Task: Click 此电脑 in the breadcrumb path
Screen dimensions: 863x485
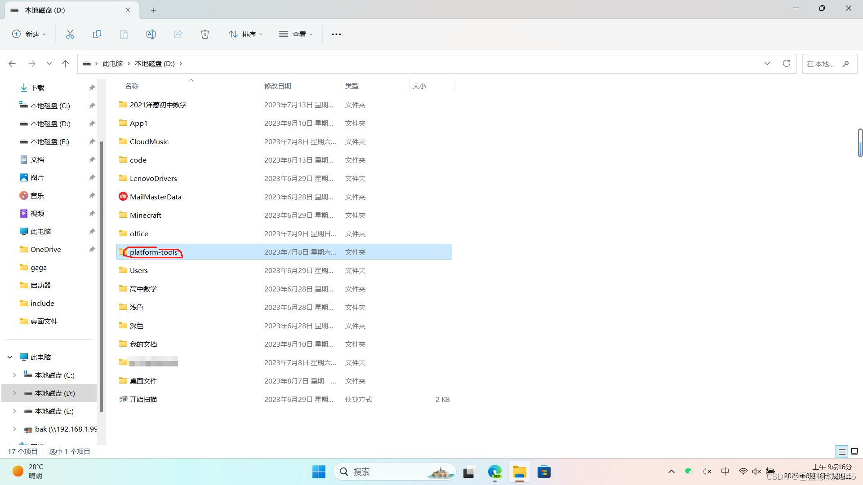Action: pyautogui.click(x=112, y=64)
